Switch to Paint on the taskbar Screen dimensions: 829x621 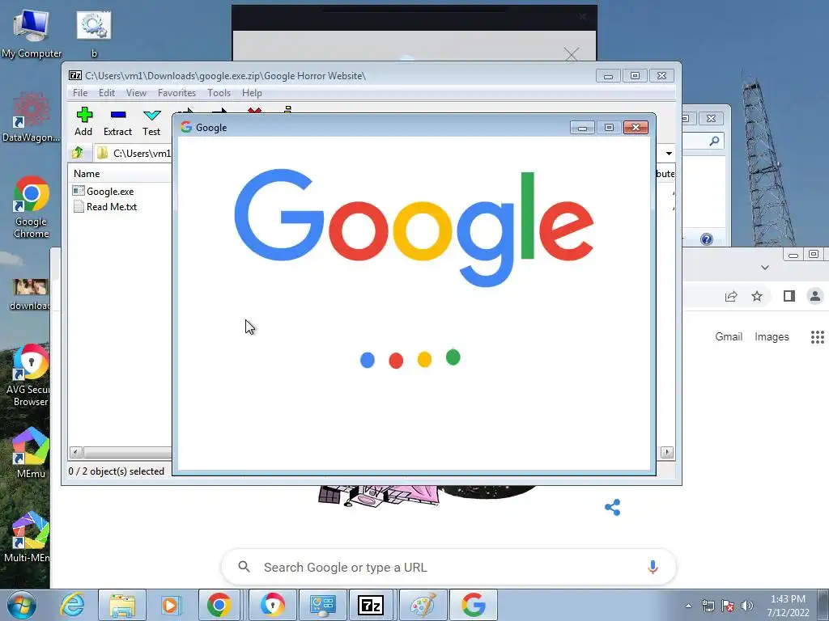click(423, 605)
